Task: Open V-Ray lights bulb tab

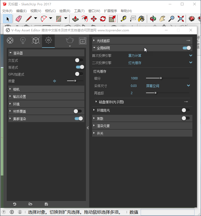Action: coord(23,41)
